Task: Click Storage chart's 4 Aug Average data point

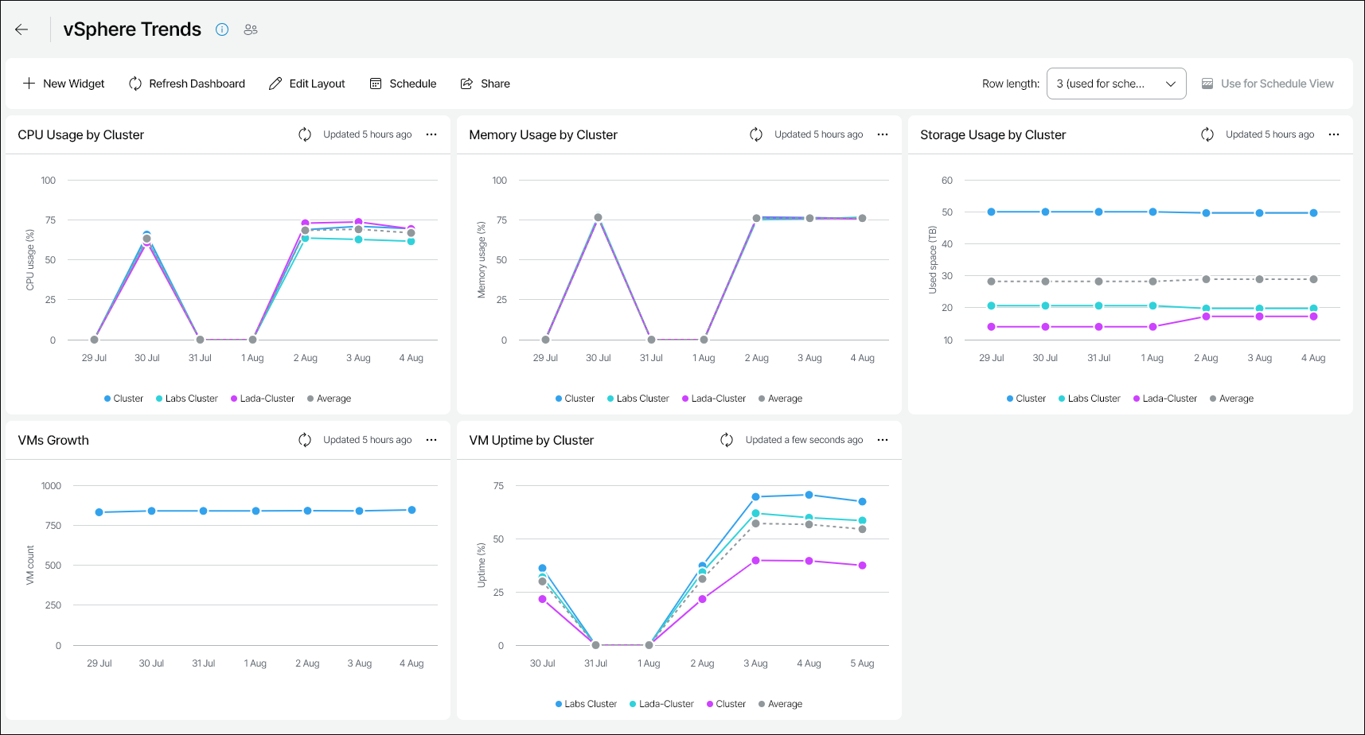Action: point(1313,279)
